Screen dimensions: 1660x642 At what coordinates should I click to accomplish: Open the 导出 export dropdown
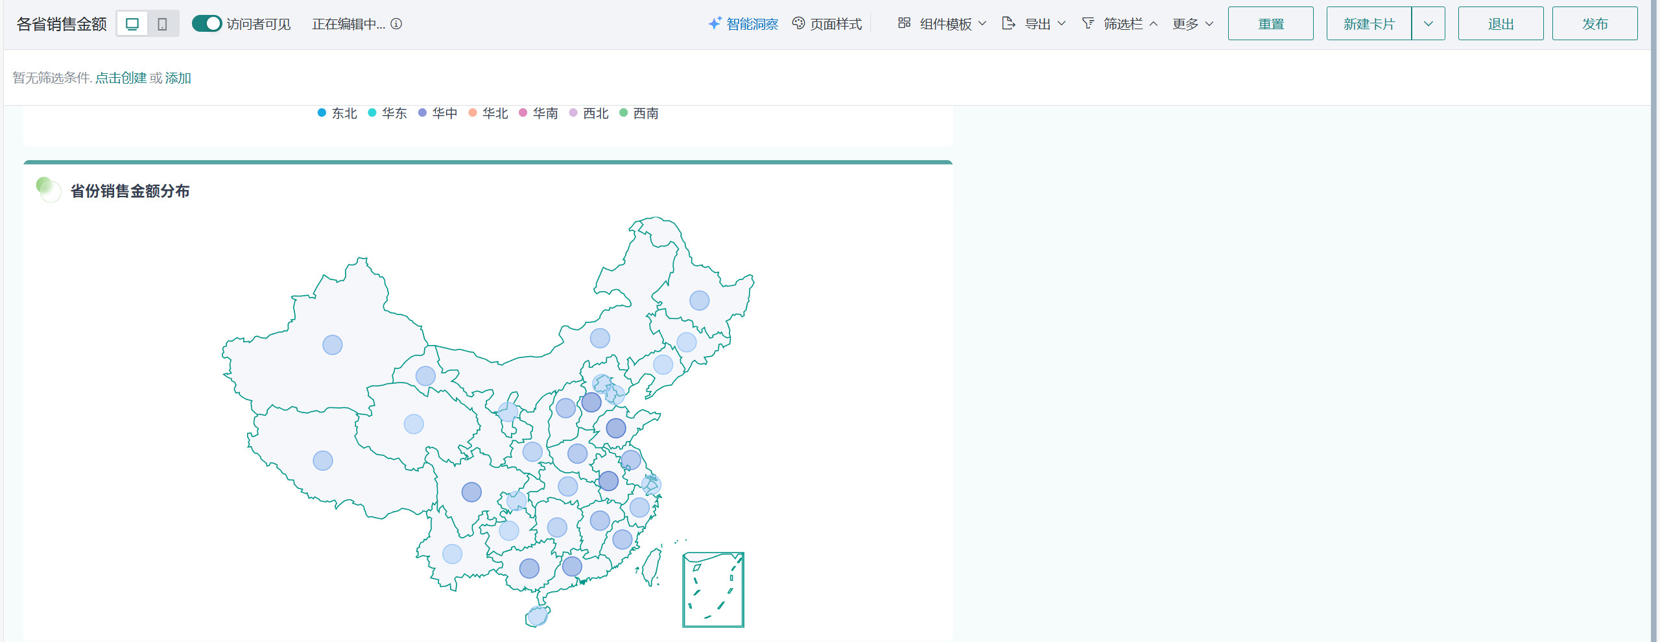(1034, 24)
